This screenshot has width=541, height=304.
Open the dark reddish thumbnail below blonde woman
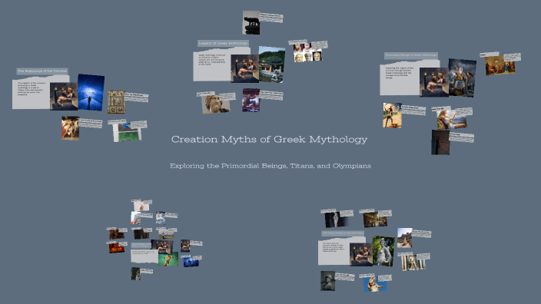tap(440, 142)
